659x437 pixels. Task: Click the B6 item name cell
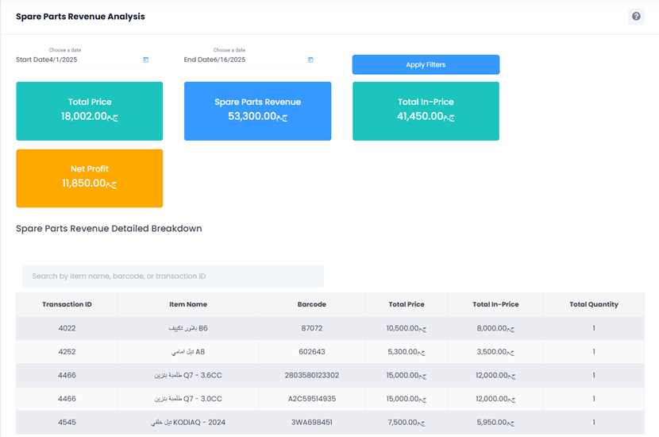coord(188,328)
